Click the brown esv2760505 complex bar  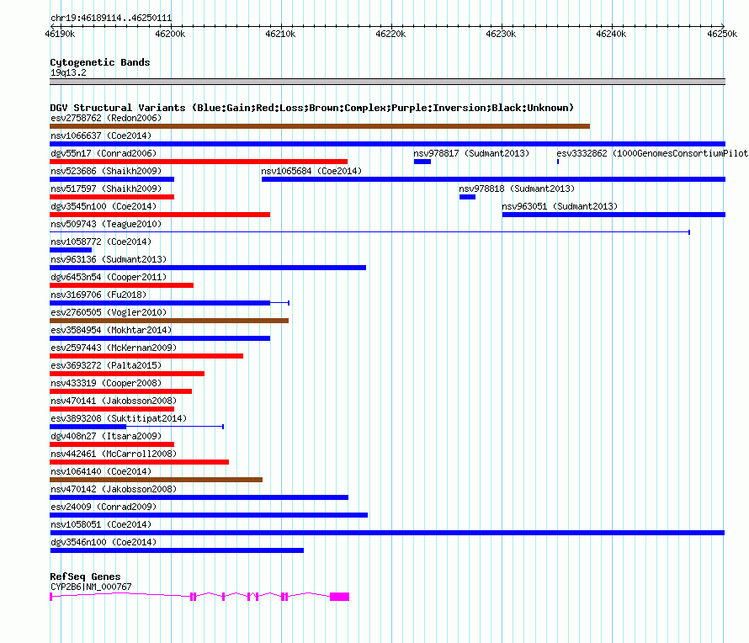pos(169,321)
